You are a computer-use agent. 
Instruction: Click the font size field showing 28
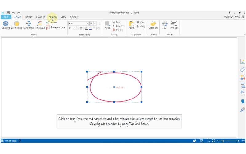(92, 23)
